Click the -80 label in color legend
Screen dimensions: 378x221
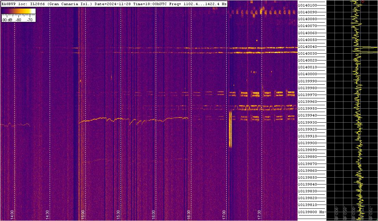tap(18, 20)
